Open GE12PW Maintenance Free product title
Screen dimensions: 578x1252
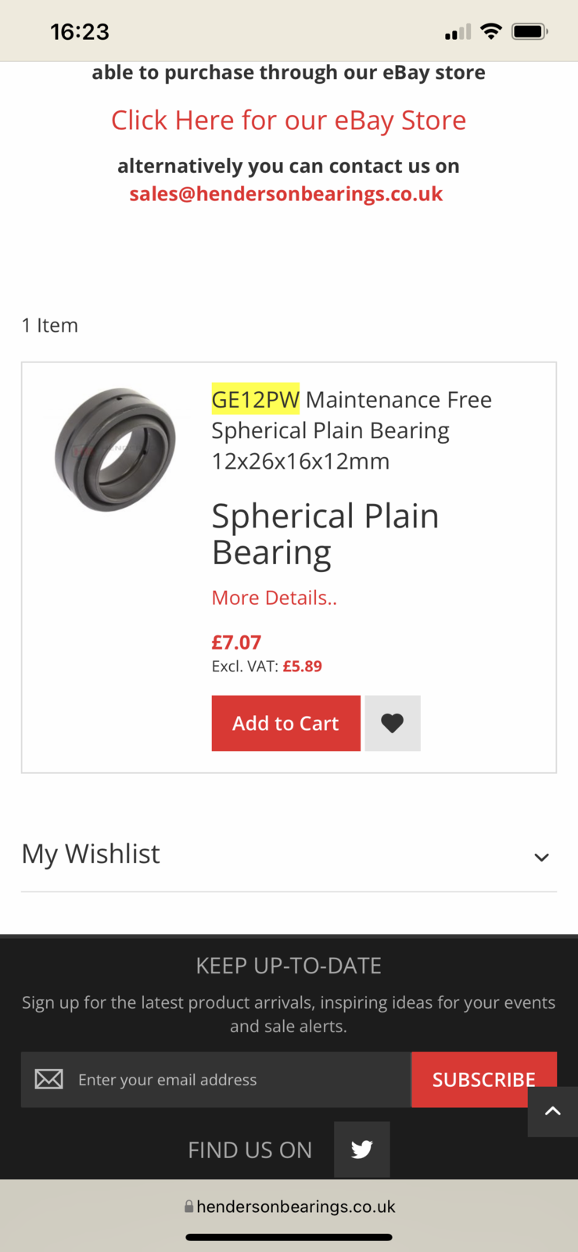(x=352, y=430)
